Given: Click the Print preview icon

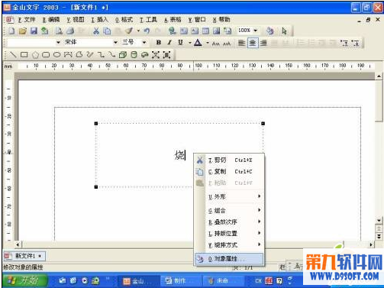Looking at the screenshot, I should tap(59, 31).
